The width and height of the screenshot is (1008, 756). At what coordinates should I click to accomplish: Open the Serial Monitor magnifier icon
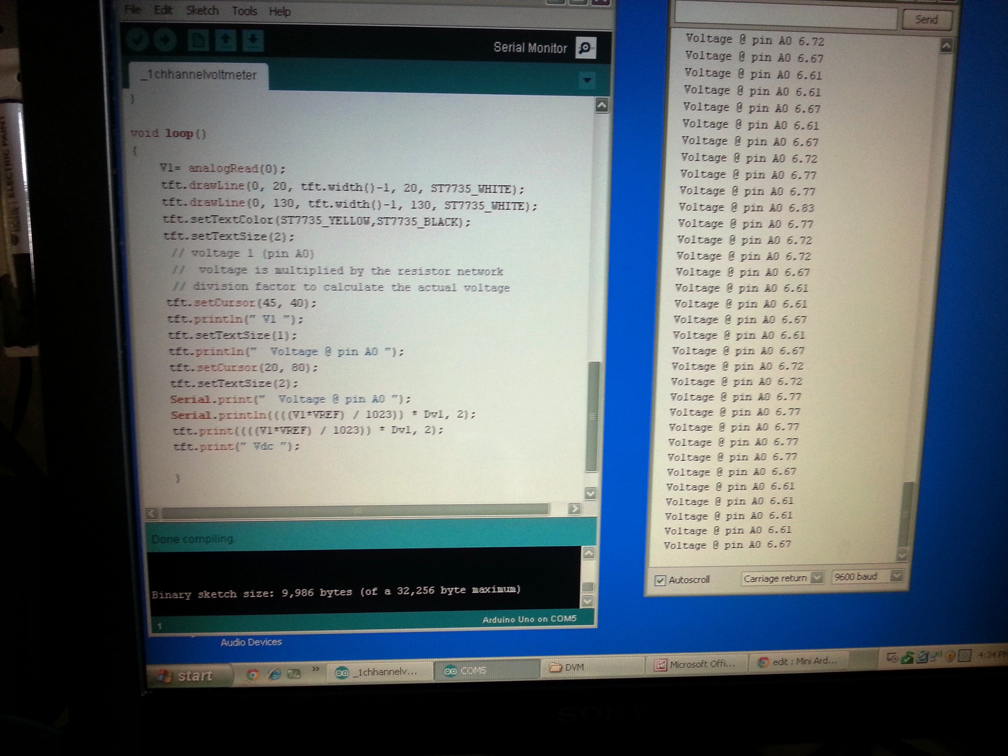click(x=586, y=48)
